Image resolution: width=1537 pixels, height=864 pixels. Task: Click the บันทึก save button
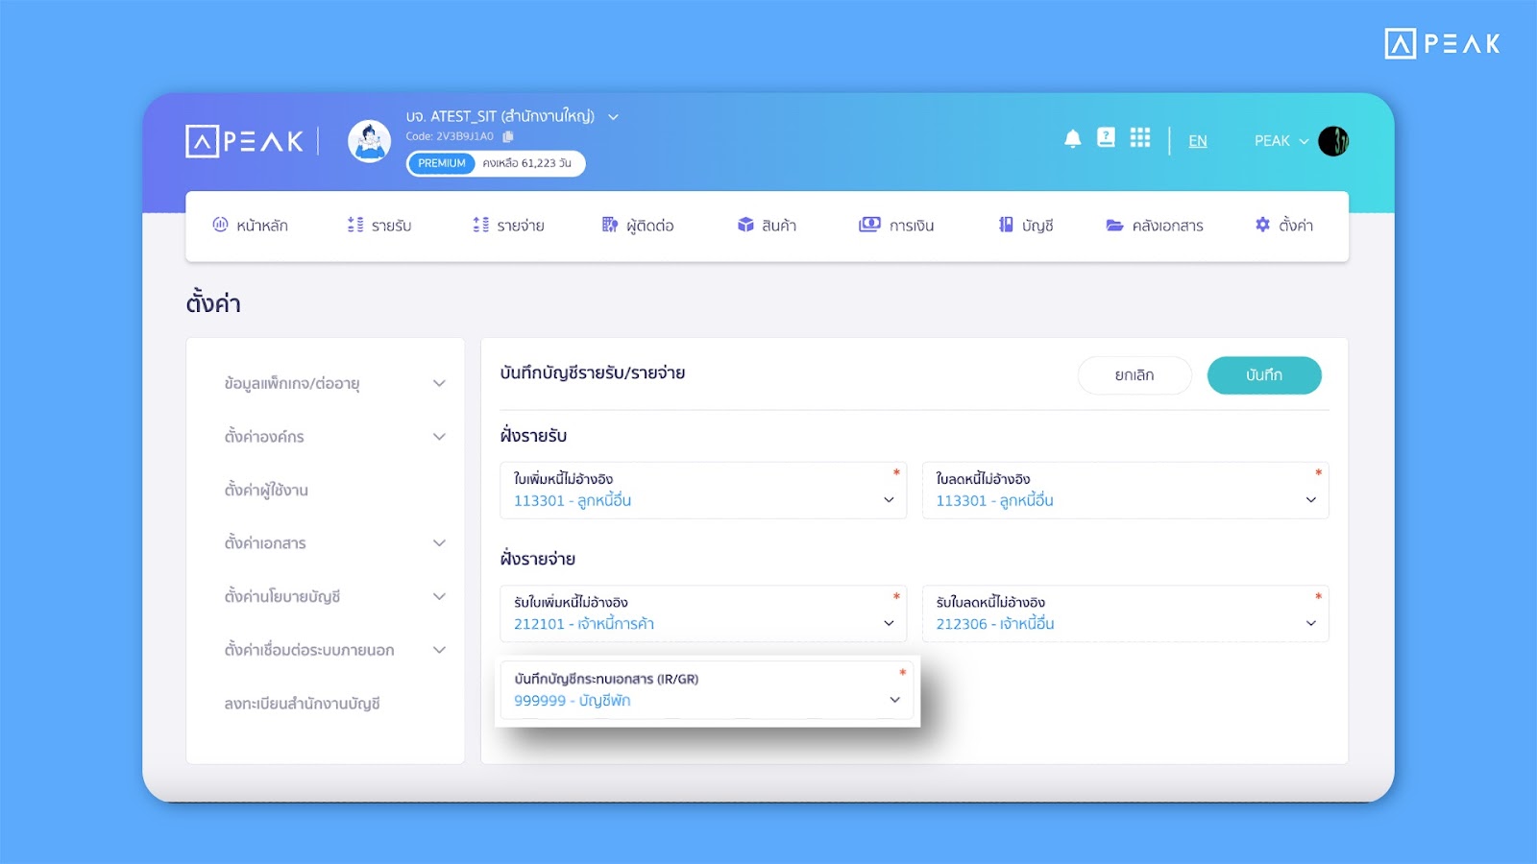coord(1263,375)
